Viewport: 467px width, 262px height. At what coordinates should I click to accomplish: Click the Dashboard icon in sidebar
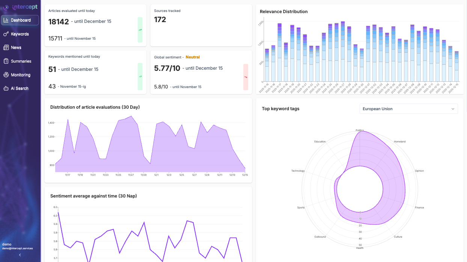point(6,20)
